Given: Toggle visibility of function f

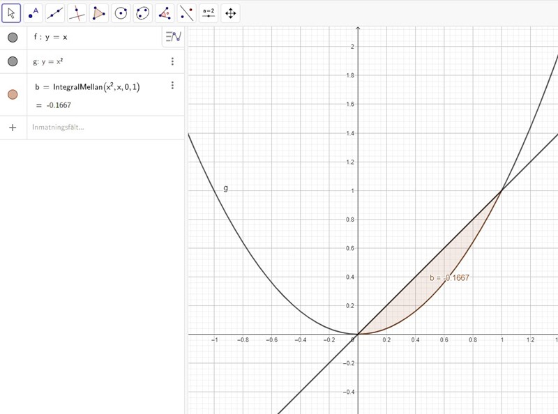Looking at the screenshot, I should pos(13,38).
